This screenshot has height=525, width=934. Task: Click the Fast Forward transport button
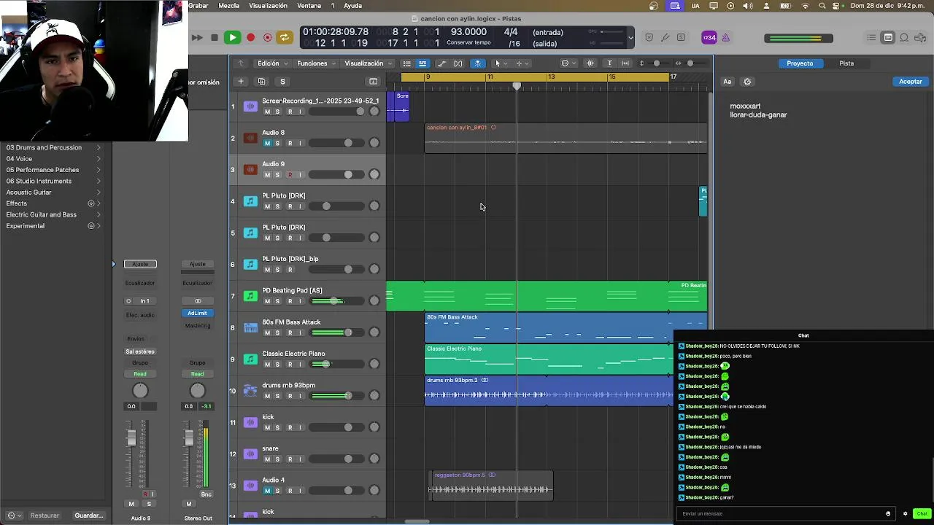coord(197,37)
